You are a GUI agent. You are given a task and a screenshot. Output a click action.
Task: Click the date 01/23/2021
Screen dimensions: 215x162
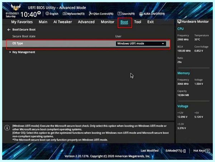(12, 13)
